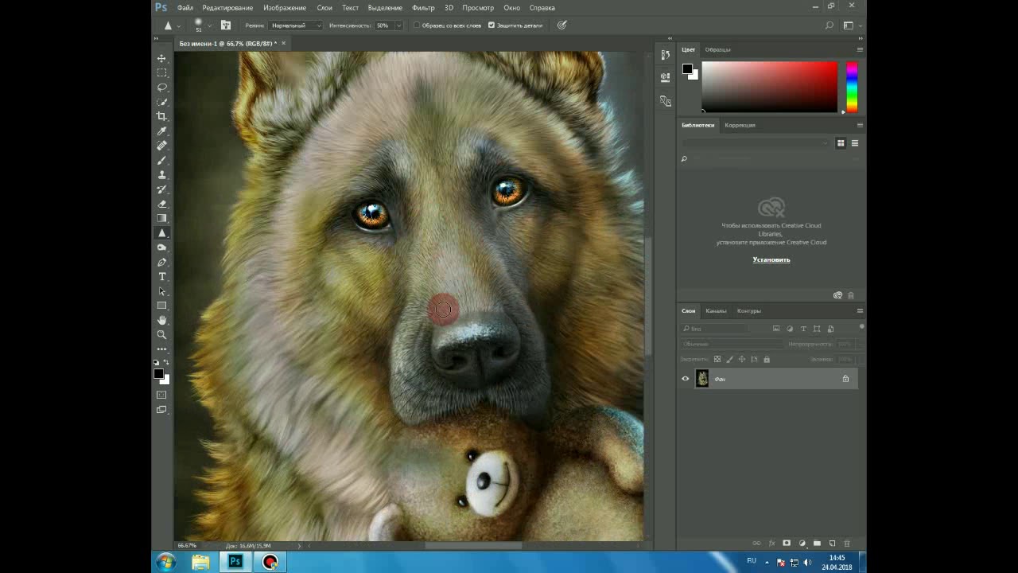Open the layer blend mode Обычные dropdown

[x=732, y=344]
